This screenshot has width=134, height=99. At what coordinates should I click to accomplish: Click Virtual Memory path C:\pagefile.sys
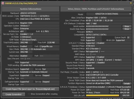tap(46, 46)
